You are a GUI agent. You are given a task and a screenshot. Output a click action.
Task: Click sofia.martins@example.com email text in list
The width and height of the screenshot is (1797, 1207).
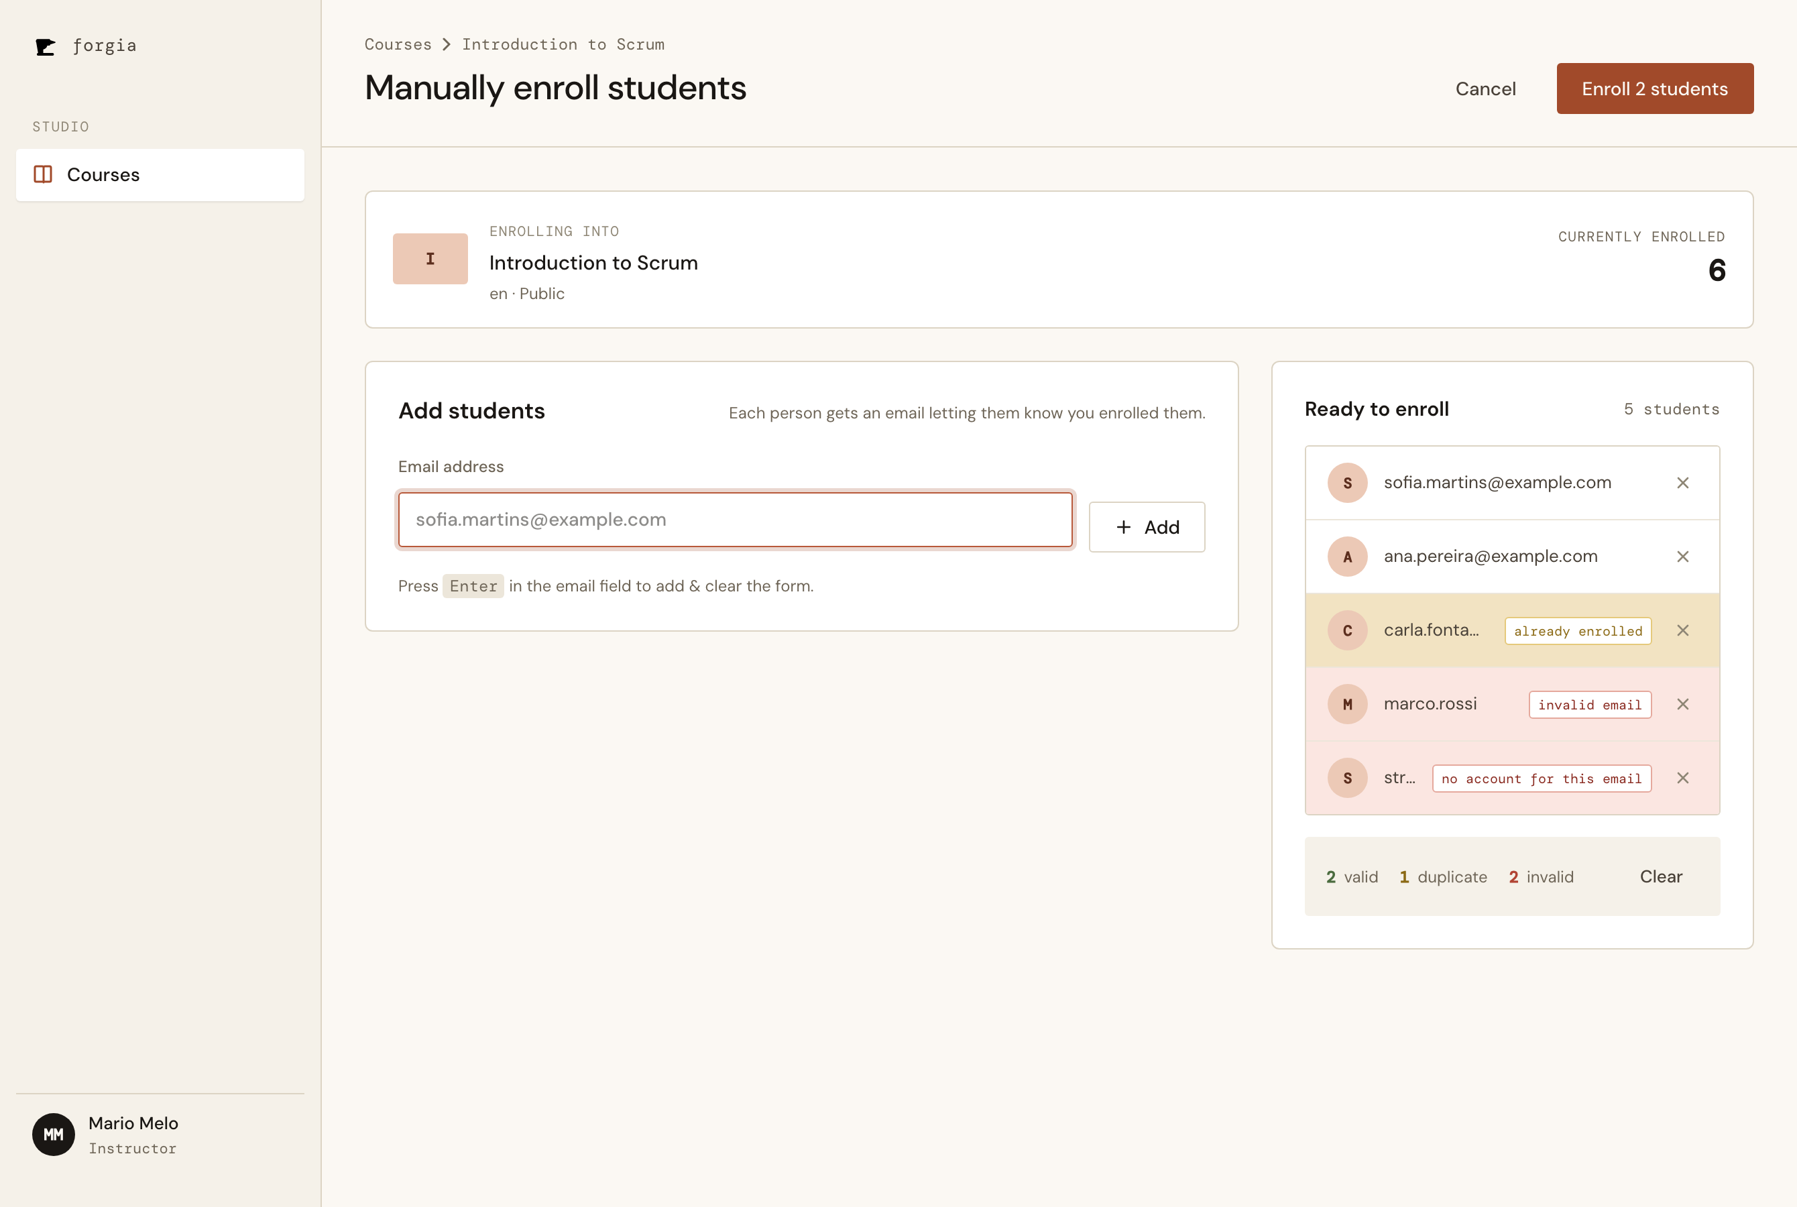1497,483
